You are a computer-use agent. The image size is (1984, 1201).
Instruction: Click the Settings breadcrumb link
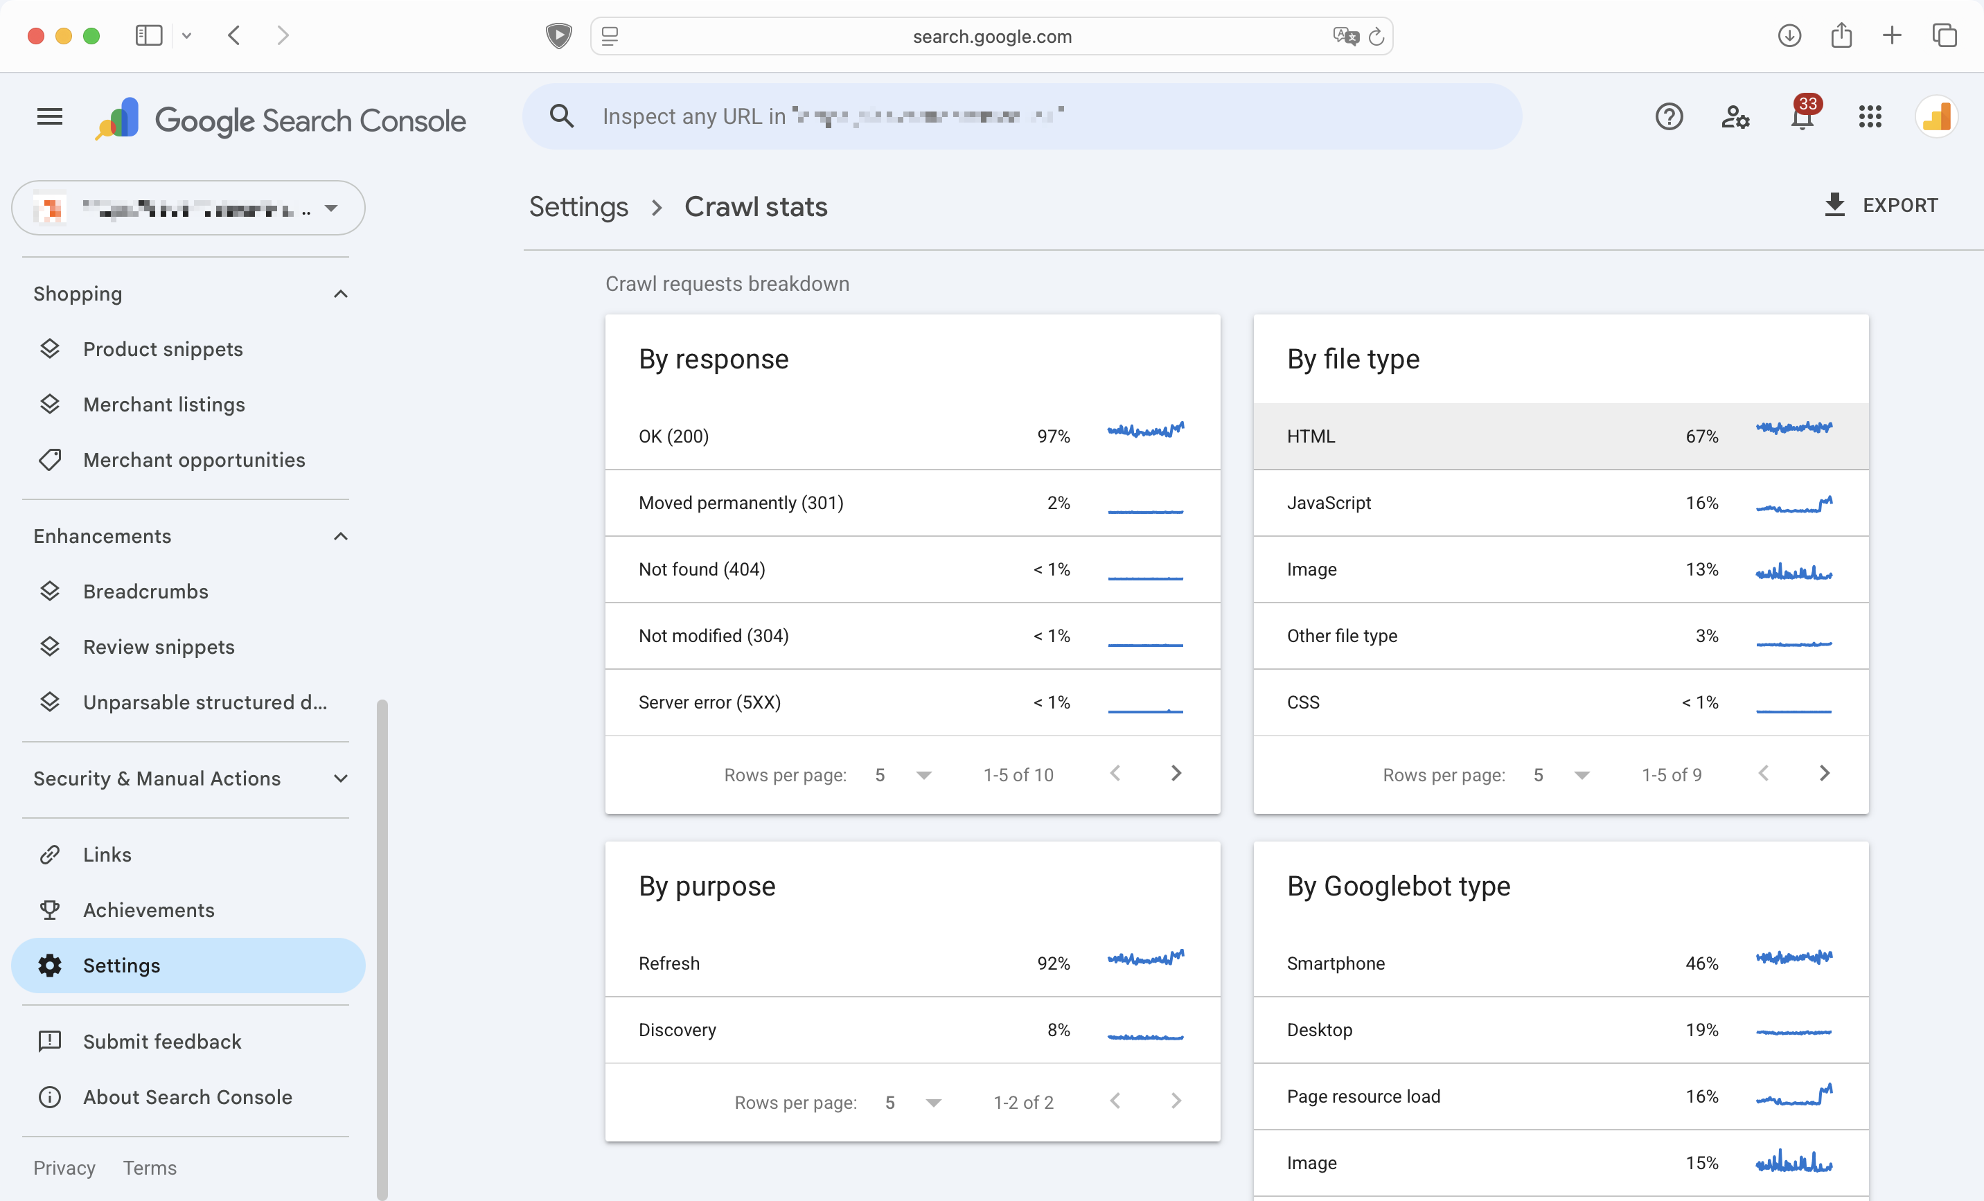pos(578,207)
